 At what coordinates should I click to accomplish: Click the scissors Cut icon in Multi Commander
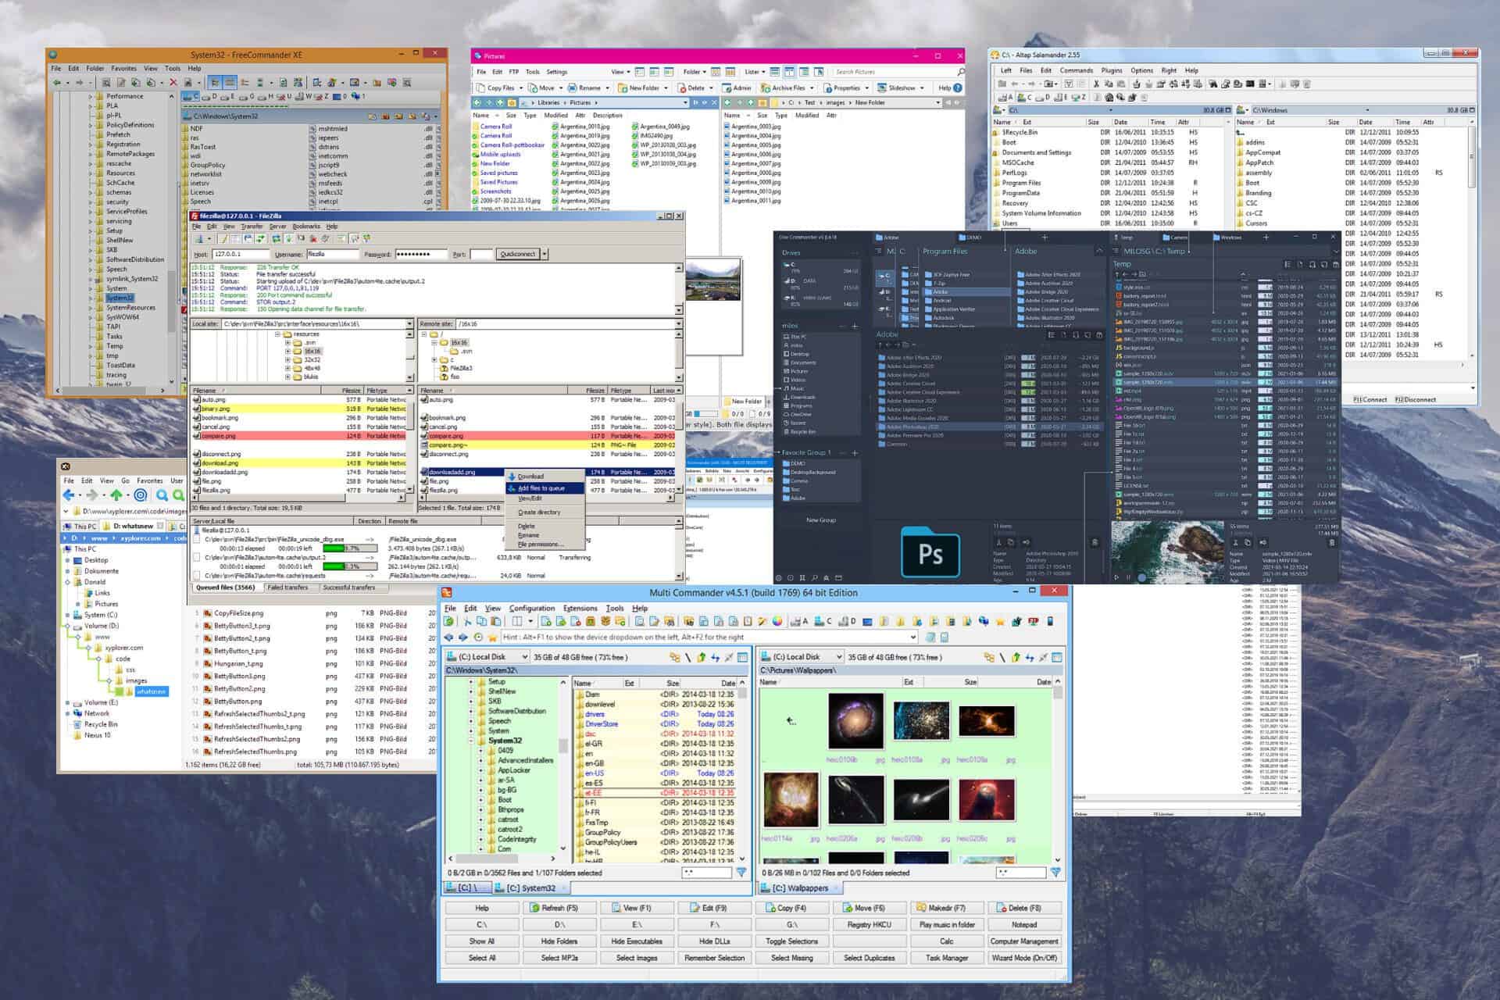[467, 622]
